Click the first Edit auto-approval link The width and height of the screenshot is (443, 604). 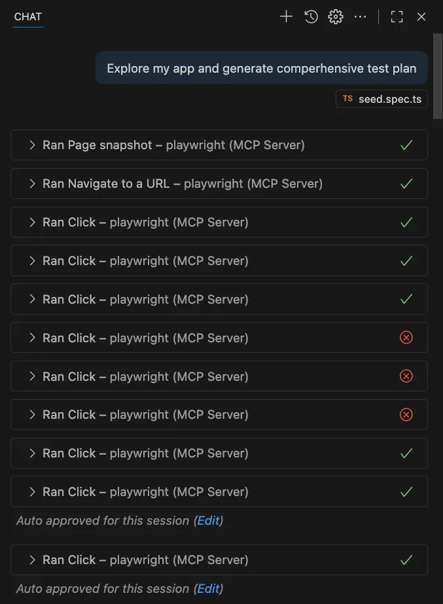point(208,521)
